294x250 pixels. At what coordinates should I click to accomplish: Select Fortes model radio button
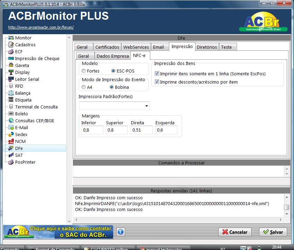84,71
